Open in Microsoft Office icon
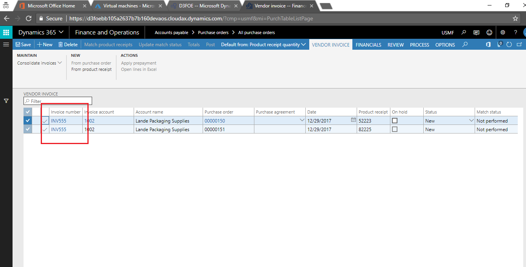 (488, 45)
